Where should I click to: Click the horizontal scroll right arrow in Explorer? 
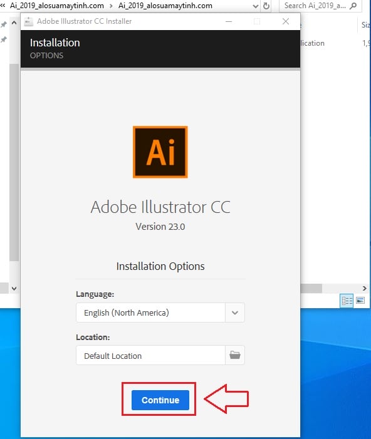[x=364, y=288]
